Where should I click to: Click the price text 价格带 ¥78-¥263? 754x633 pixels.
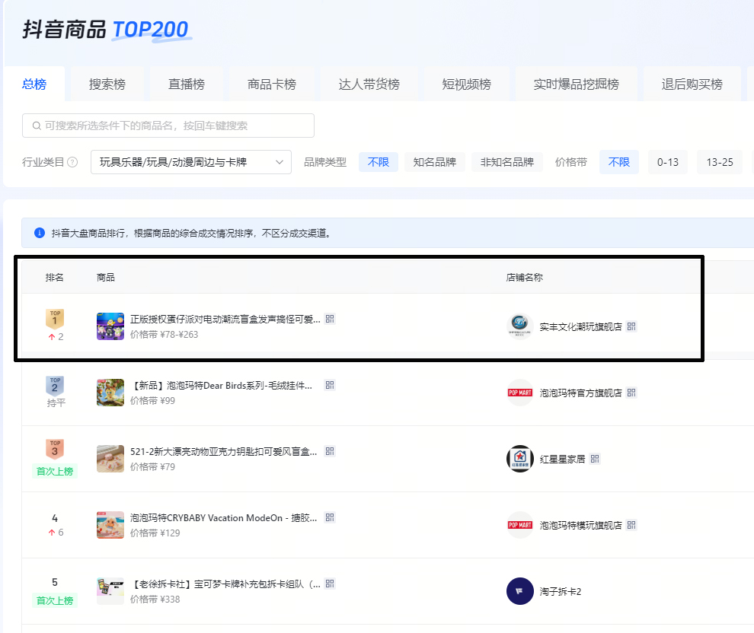coord(164,335)
